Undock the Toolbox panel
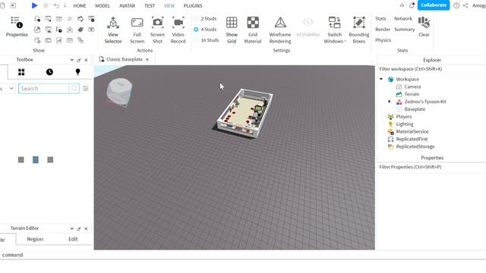The height and width of the screenshot is (273, 486). [x=79, y=60]
